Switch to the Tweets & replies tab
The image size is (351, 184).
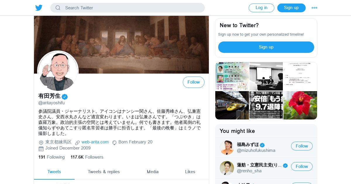(104, 172)
